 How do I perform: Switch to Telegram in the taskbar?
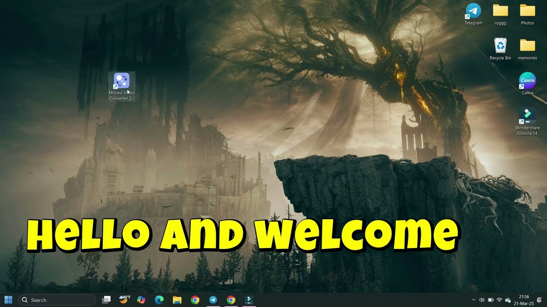pyautogui.click(x=213, y=300)
